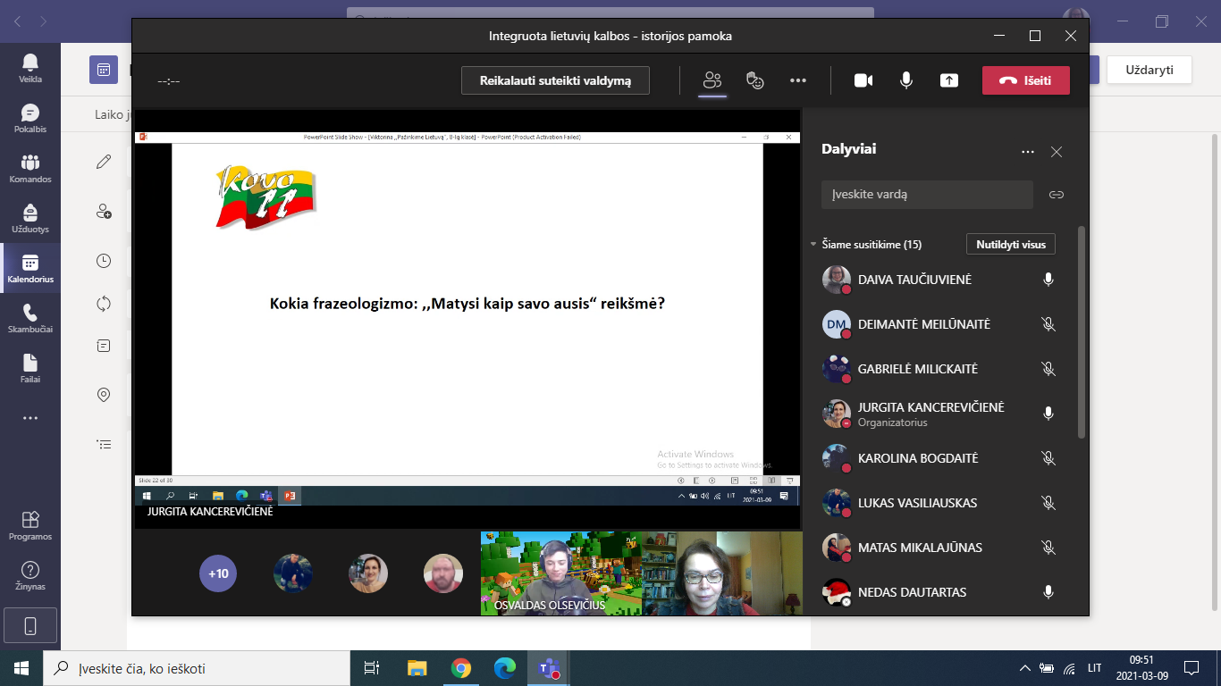Click the mobile device icon in sidebar
Screen dimensions: 1221x686
[30, 626]
